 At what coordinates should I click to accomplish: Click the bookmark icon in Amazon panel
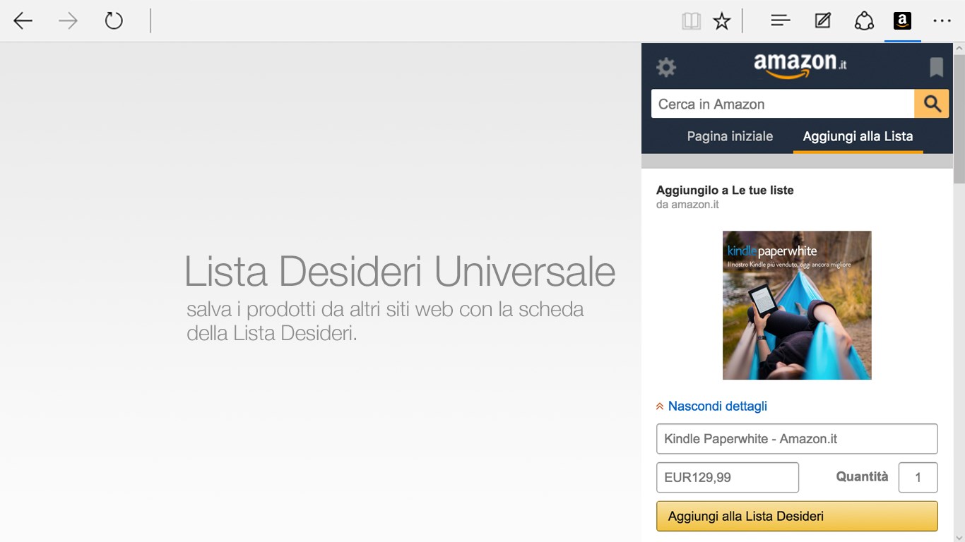pyautogui.click(x=937, y=67)
